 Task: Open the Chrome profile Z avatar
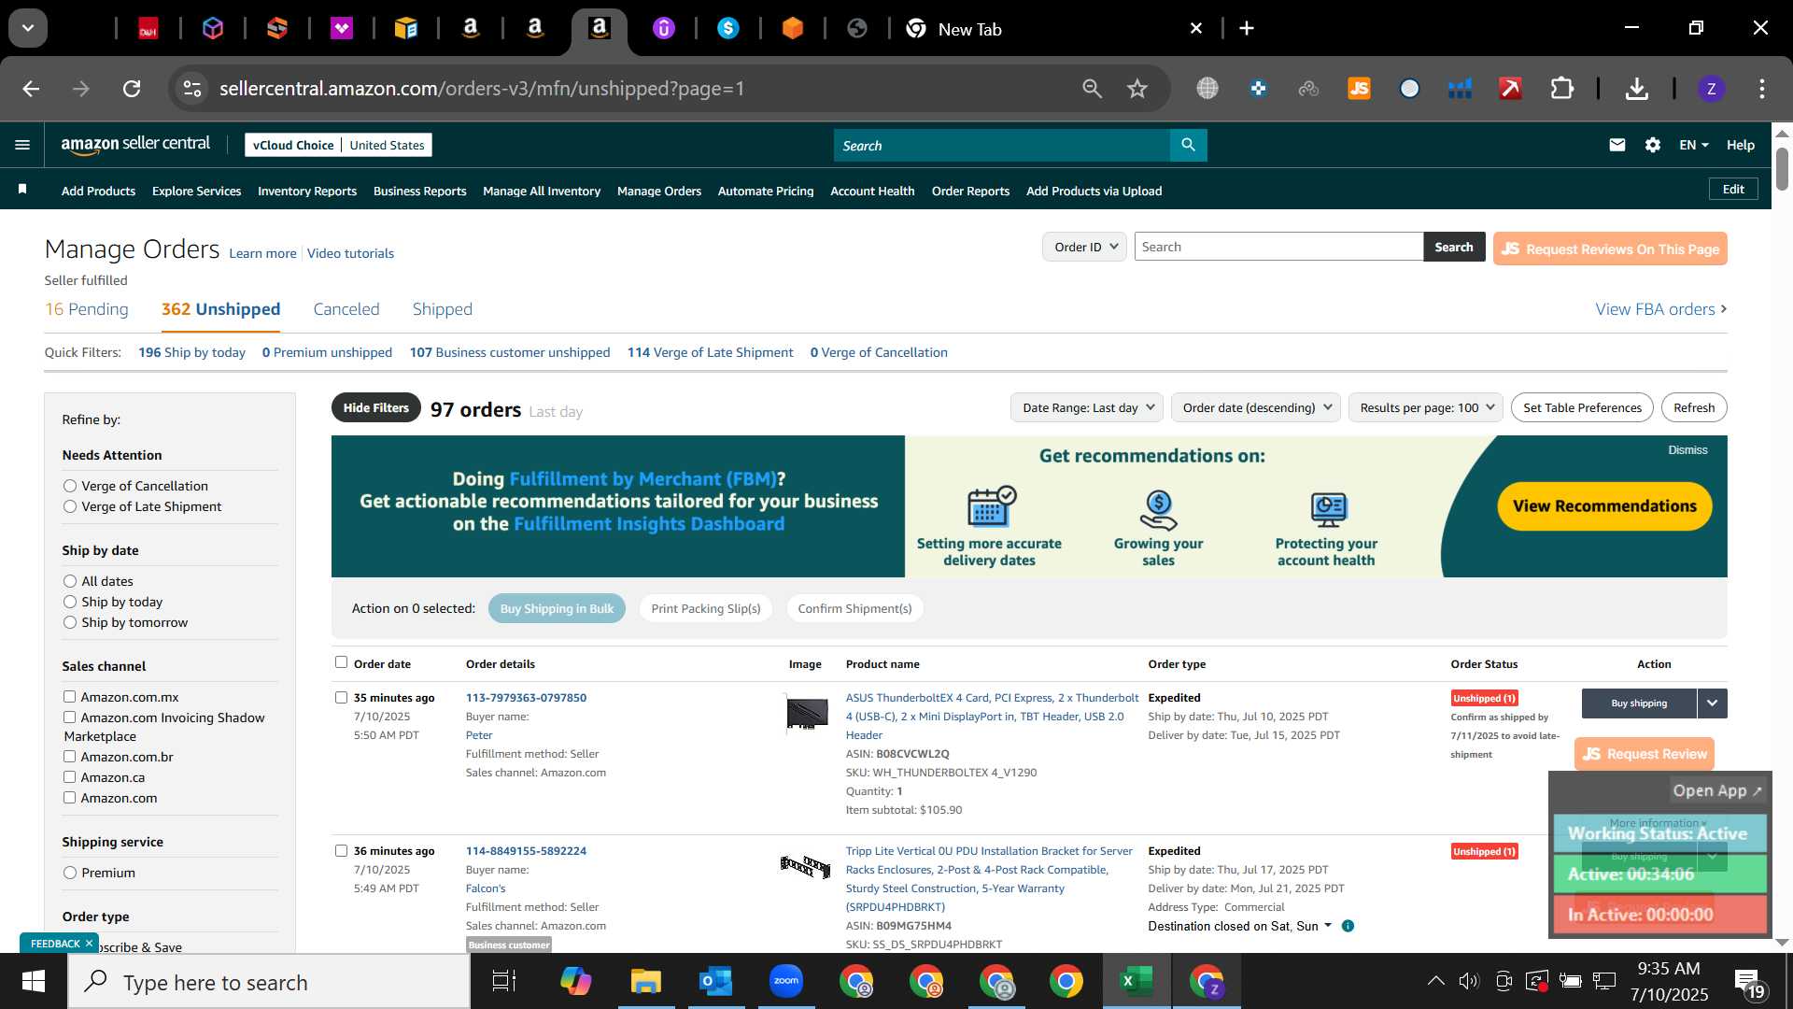[x=1711, y=89]
